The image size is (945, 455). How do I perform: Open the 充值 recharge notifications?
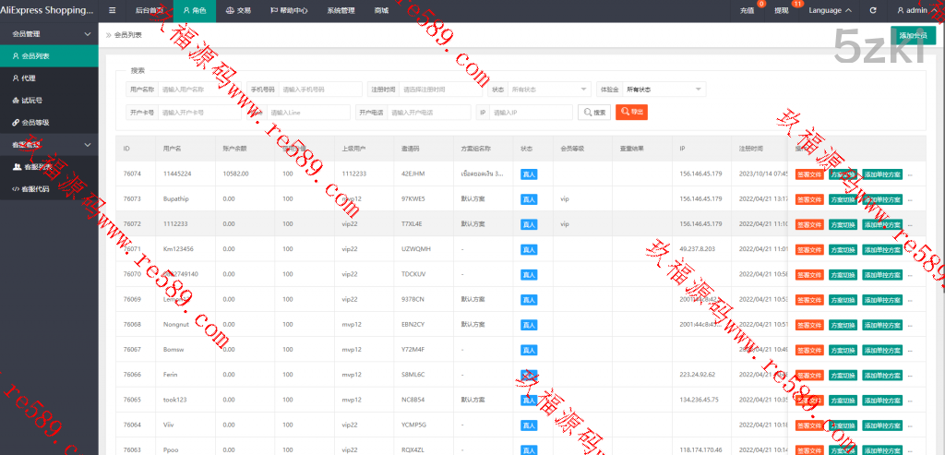(747, 11)
